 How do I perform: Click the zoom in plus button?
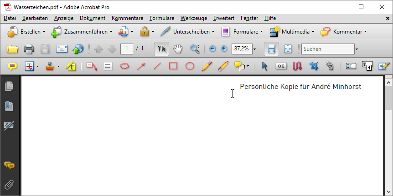(x=224, y=49)
